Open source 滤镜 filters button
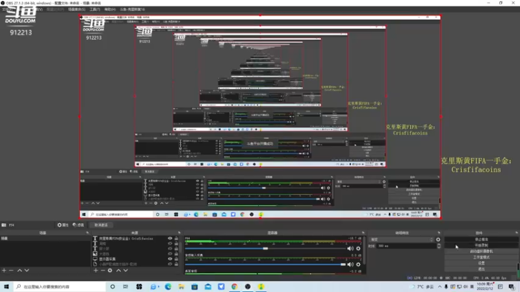 click(x=78, y=225)
